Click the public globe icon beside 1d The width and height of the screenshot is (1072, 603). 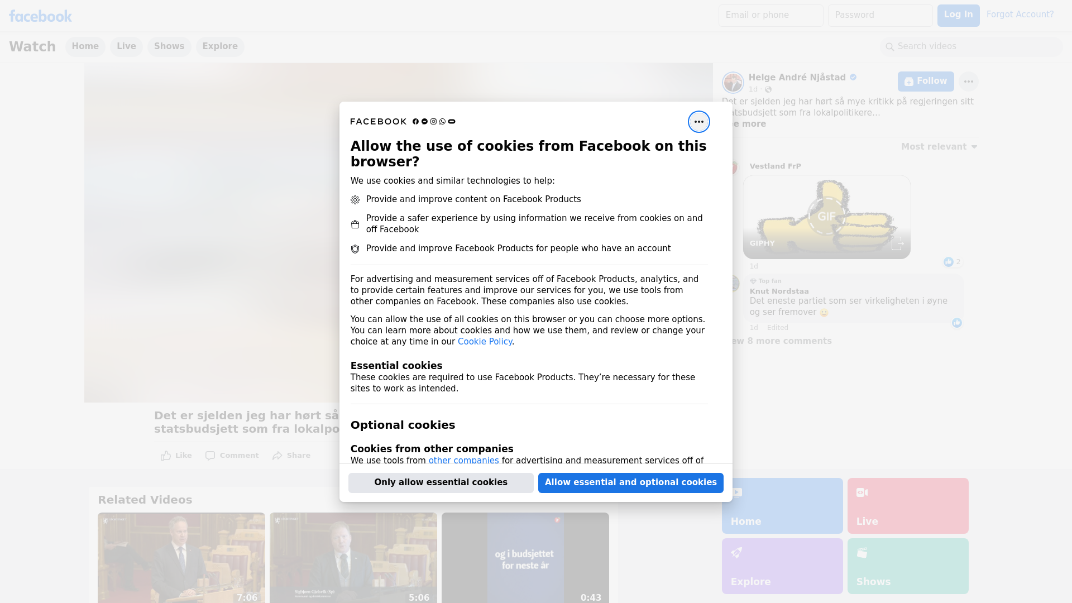coord(768,89)
